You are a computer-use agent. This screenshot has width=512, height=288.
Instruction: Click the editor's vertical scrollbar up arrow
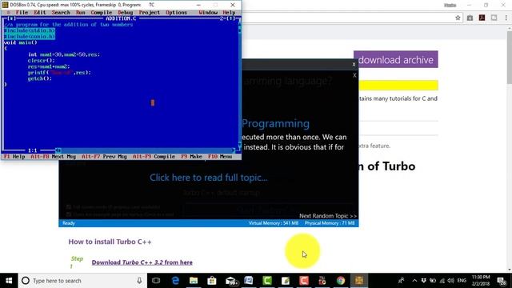coord(239,24)
